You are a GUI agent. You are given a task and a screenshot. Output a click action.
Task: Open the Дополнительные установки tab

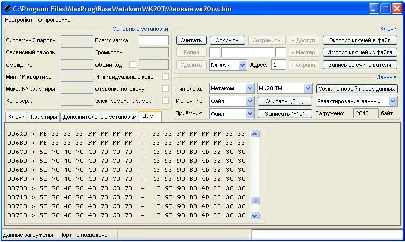click(100, 117)
